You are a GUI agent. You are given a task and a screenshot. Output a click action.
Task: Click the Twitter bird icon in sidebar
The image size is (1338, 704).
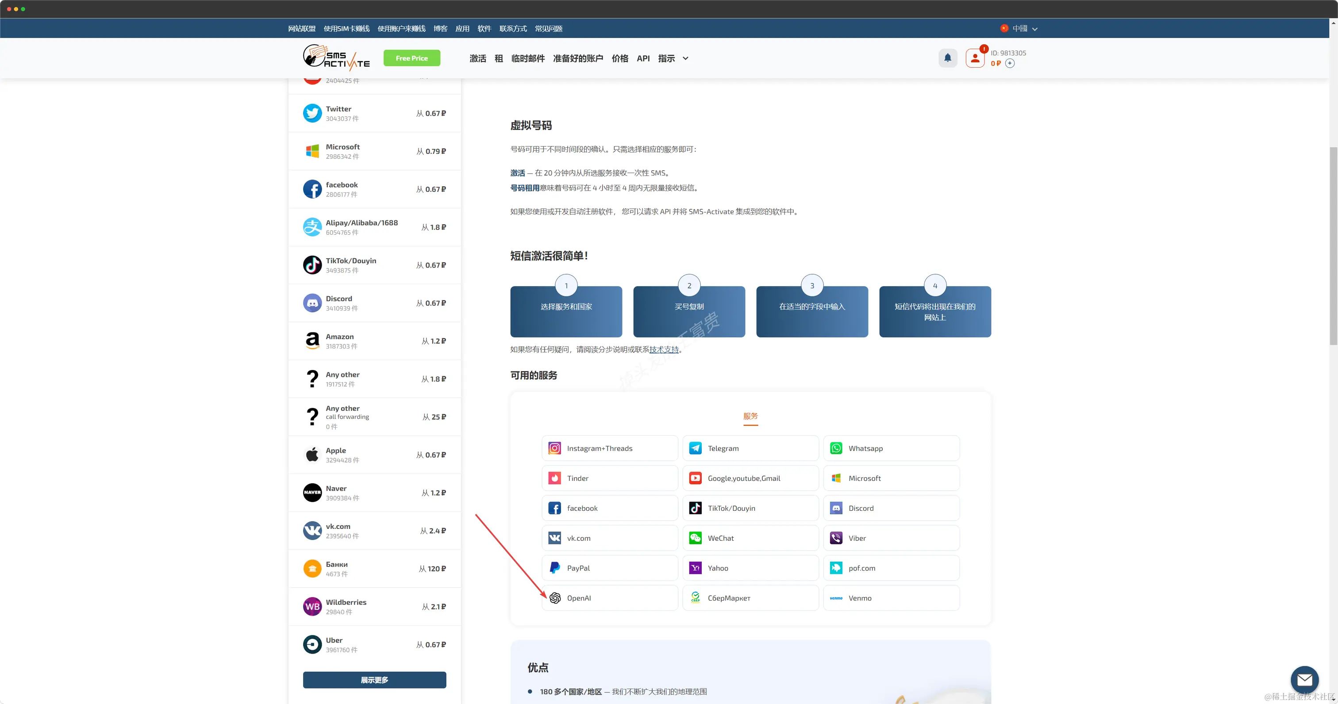pos(312,113)
